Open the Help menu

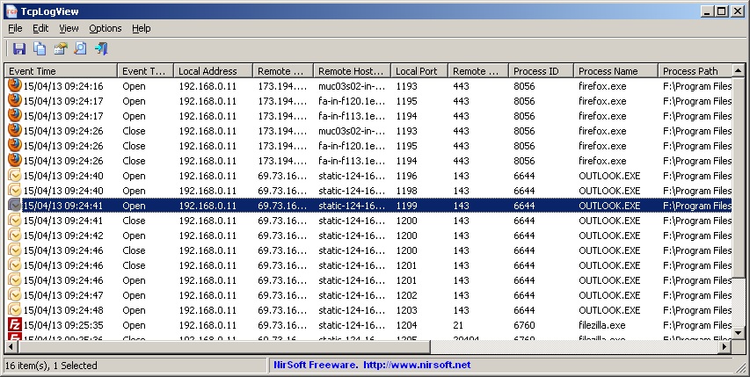click(x=141, y=28)
